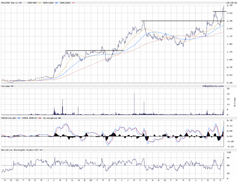The height and width of the screenshot is (182, 237).
Task: Click the horizontal resistance line at 2.25
Action: click(182, 21)
